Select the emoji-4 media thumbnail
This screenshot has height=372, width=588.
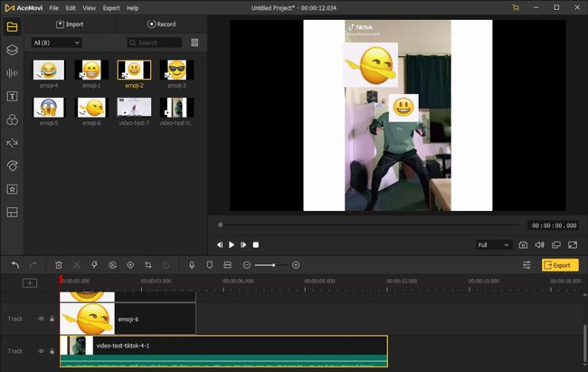pos(49,70)
